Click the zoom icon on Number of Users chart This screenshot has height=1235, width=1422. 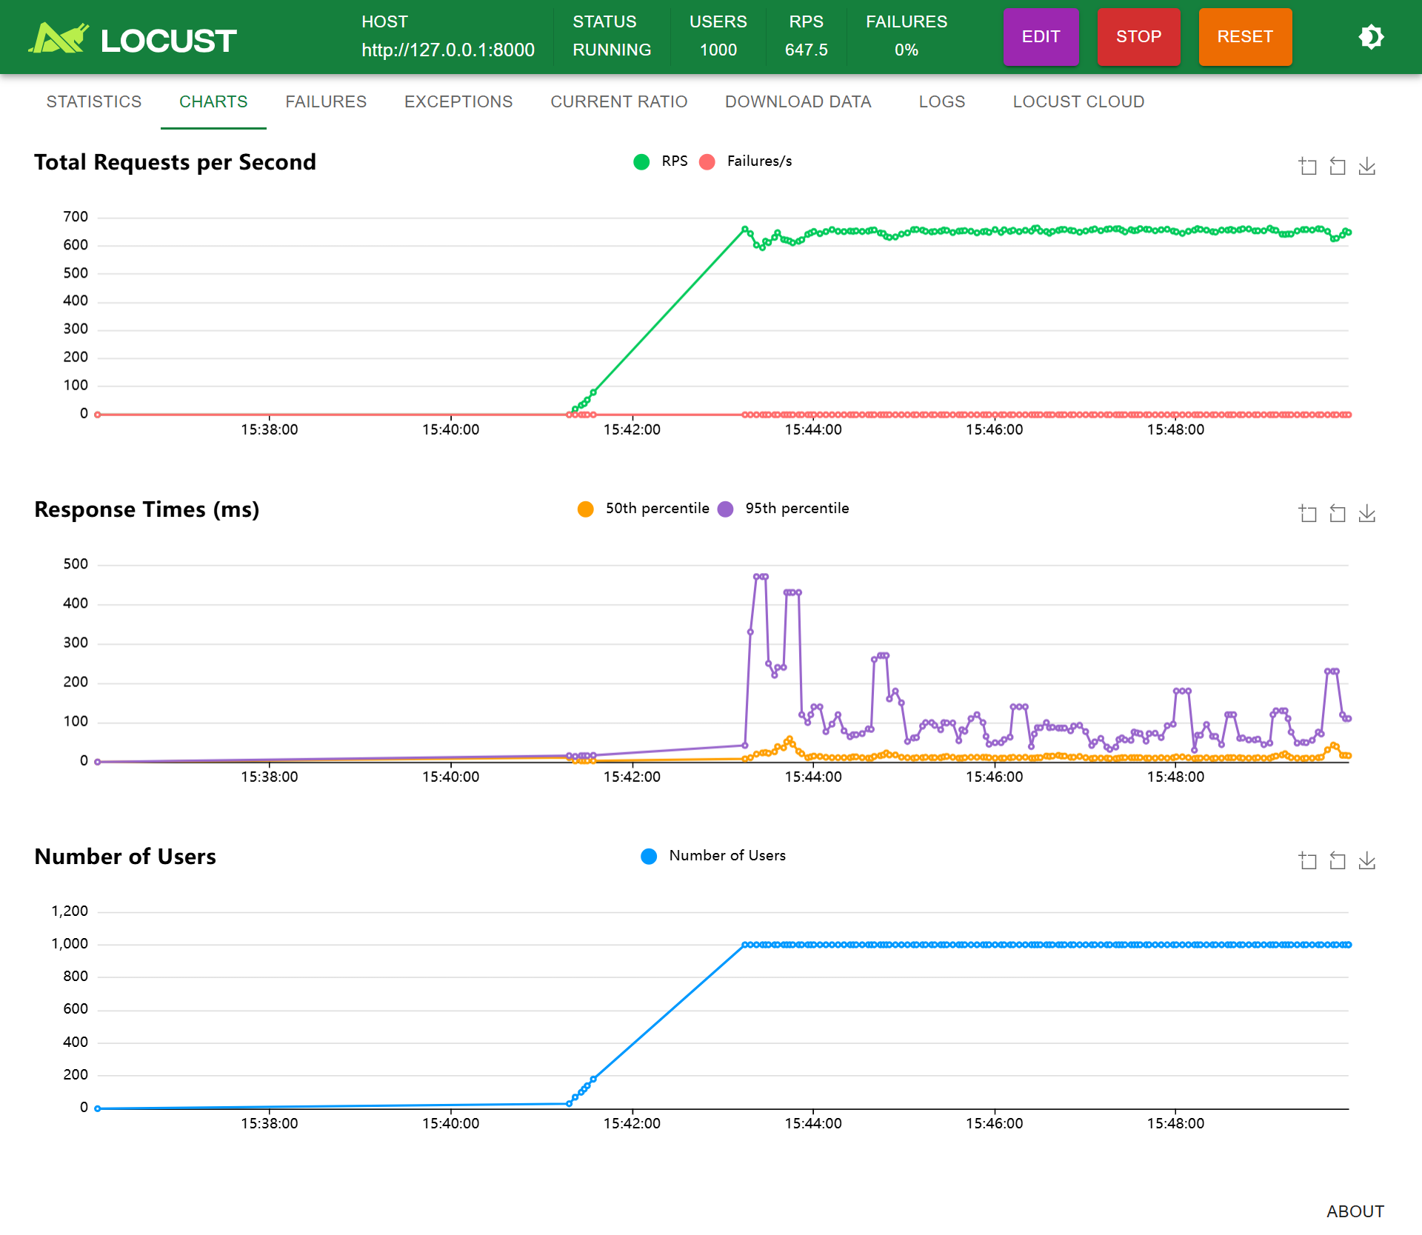click(1307, 861)
